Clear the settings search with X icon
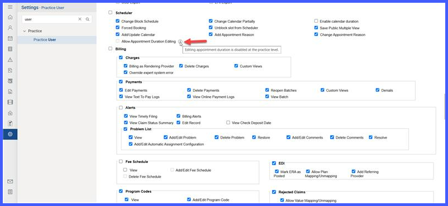448x206 pixels. [x=80, y=19]
